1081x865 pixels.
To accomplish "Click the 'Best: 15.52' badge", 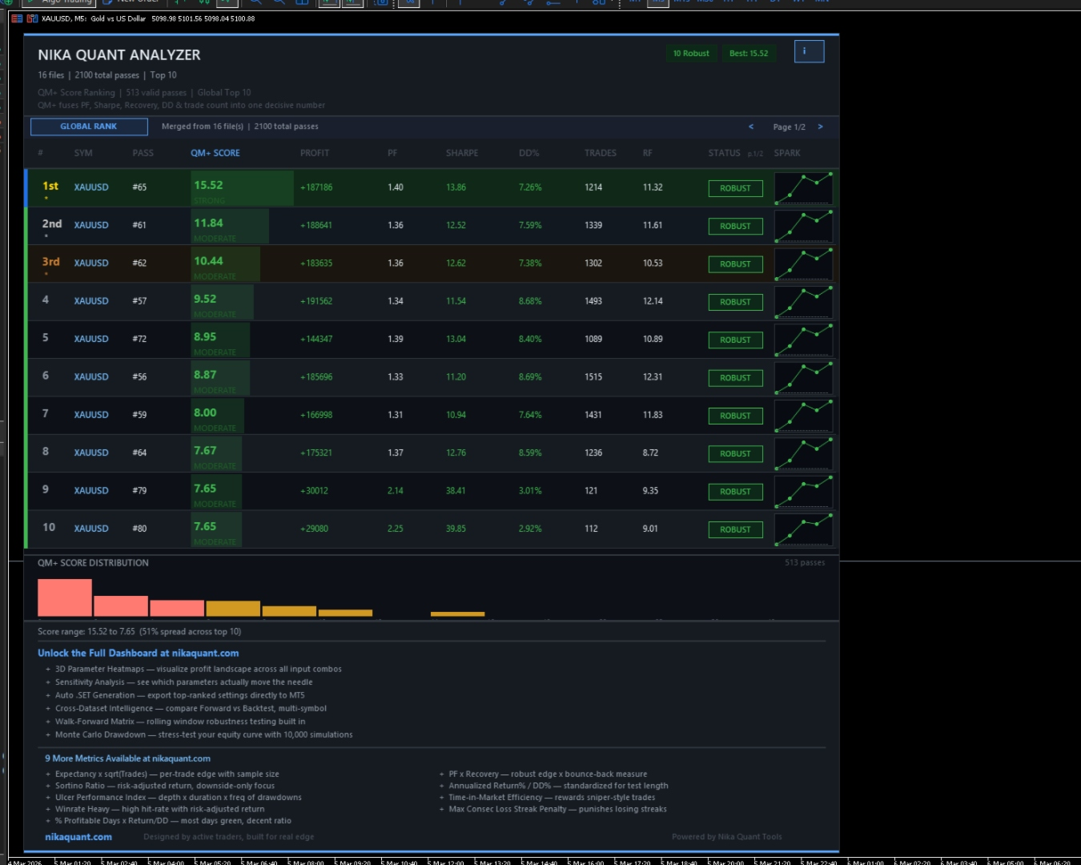I will coord(749,54).
